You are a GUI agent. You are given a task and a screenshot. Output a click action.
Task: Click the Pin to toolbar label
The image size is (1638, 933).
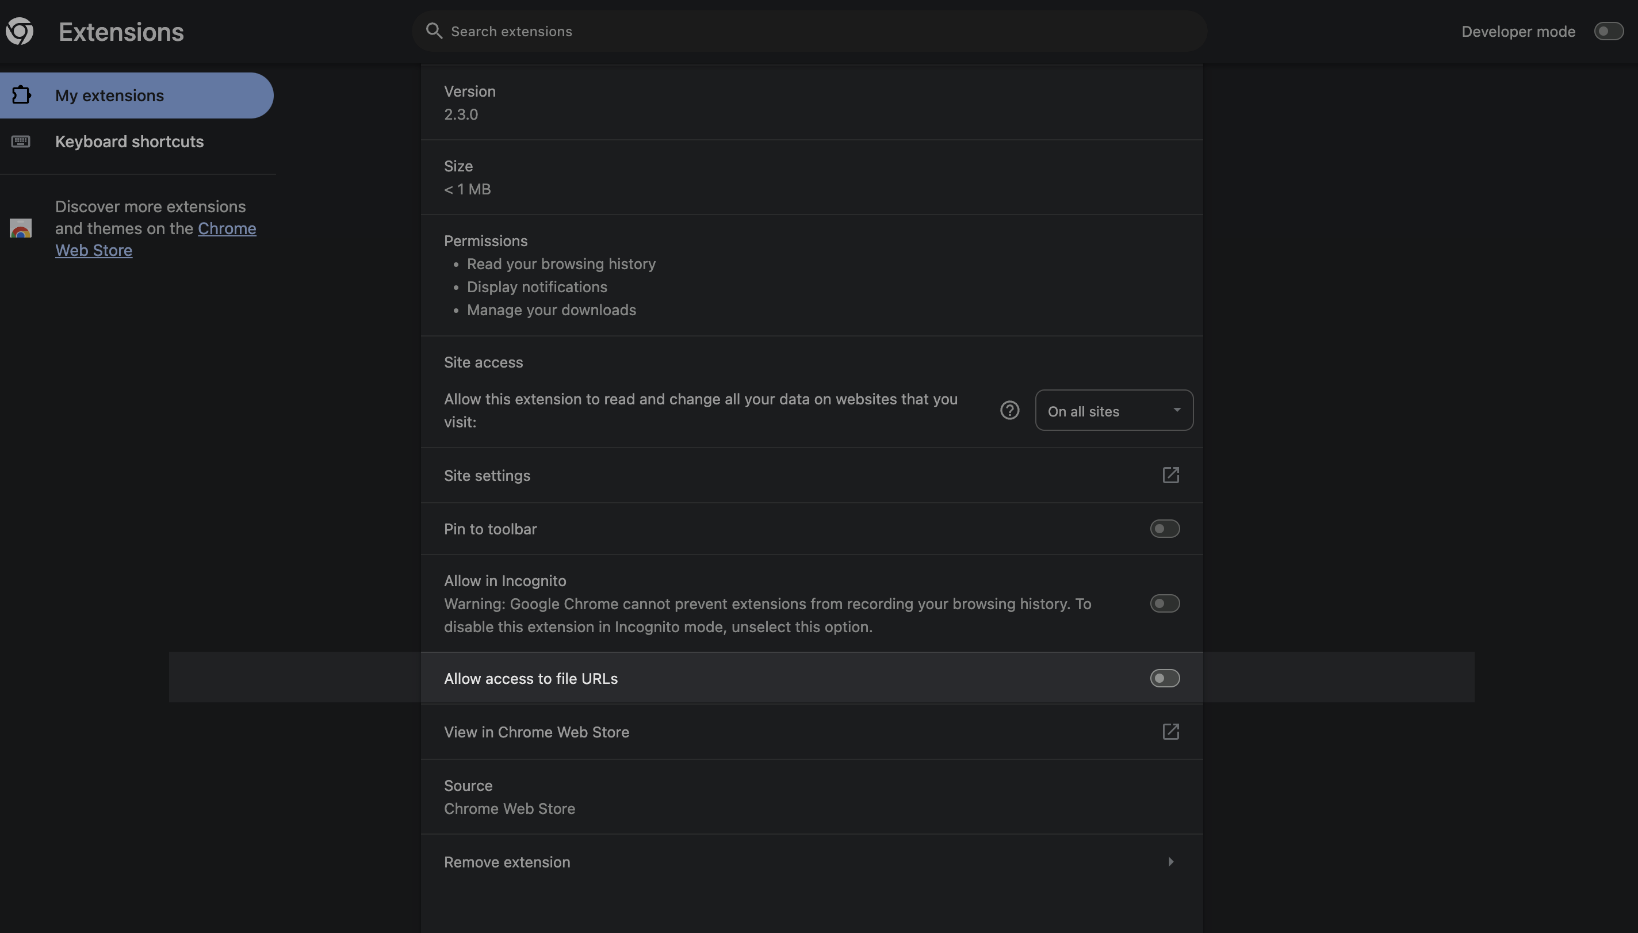coord(490,529)
